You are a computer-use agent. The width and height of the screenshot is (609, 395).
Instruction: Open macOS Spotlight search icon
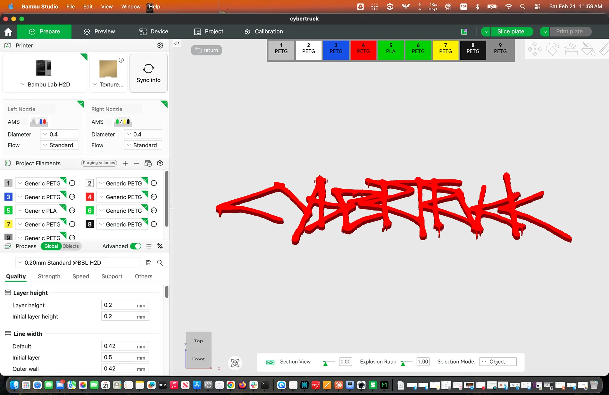point(523,6)
